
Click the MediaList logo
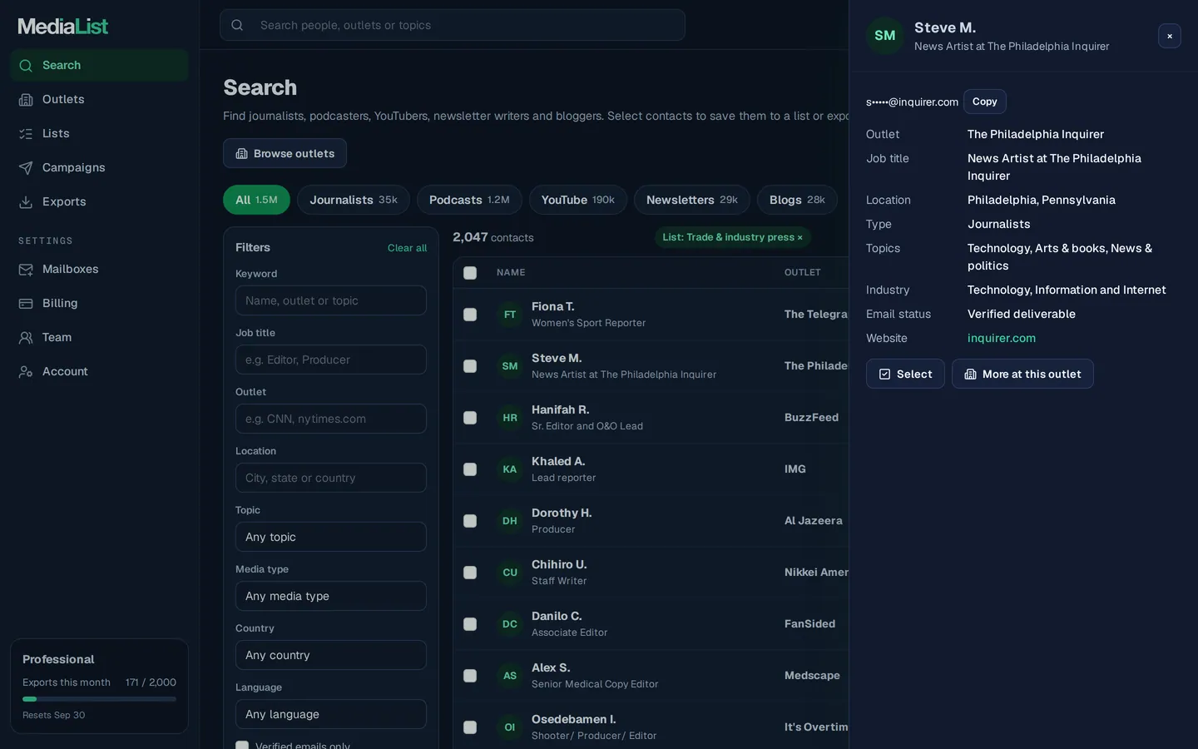(63, 27)
